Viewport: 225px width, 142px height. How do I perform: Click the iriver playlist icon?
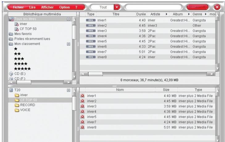coord(17,24)
